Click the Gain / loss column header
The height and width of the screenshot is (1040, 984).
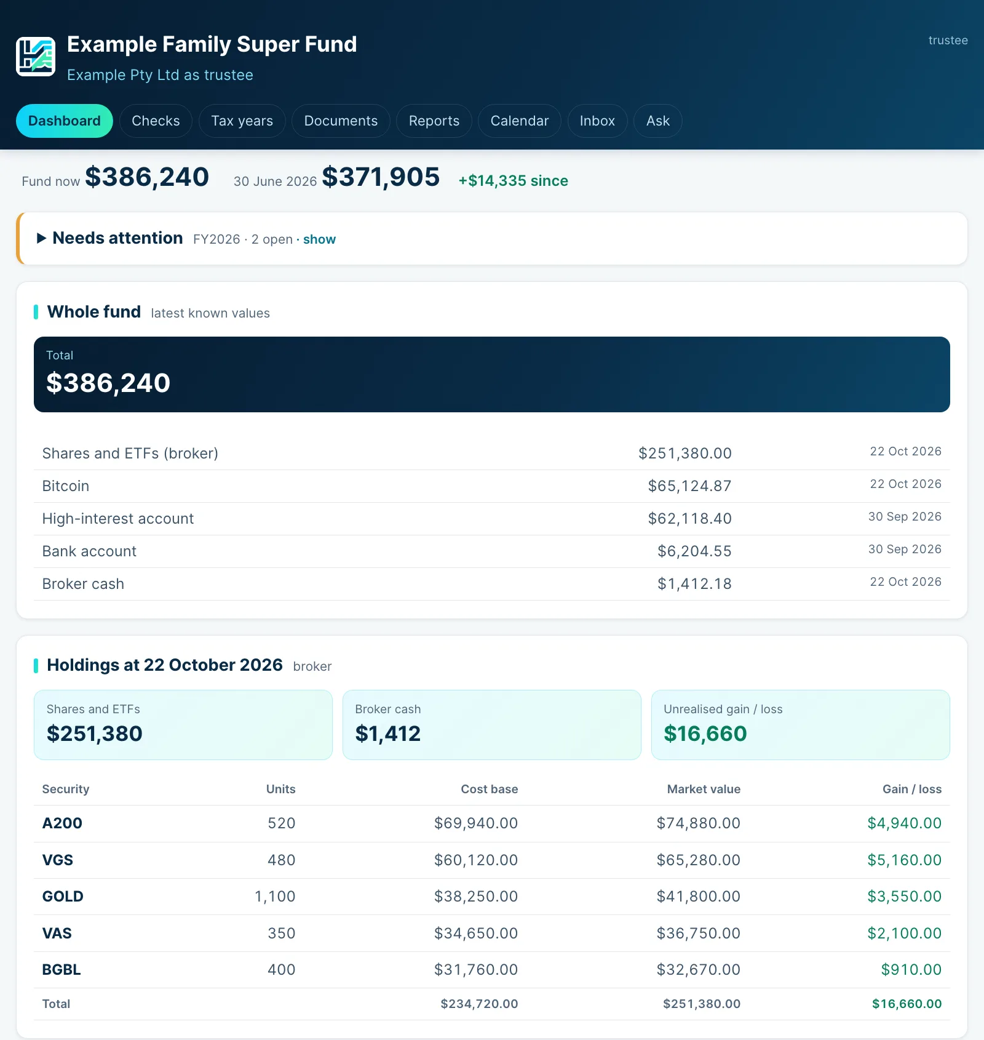tap(912, 790)
